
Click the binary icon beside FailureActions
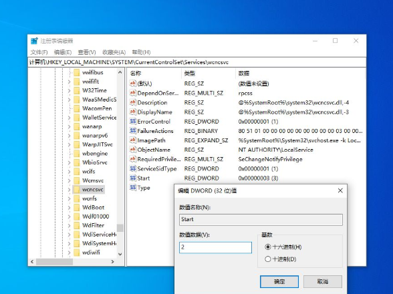pos(133,130)
